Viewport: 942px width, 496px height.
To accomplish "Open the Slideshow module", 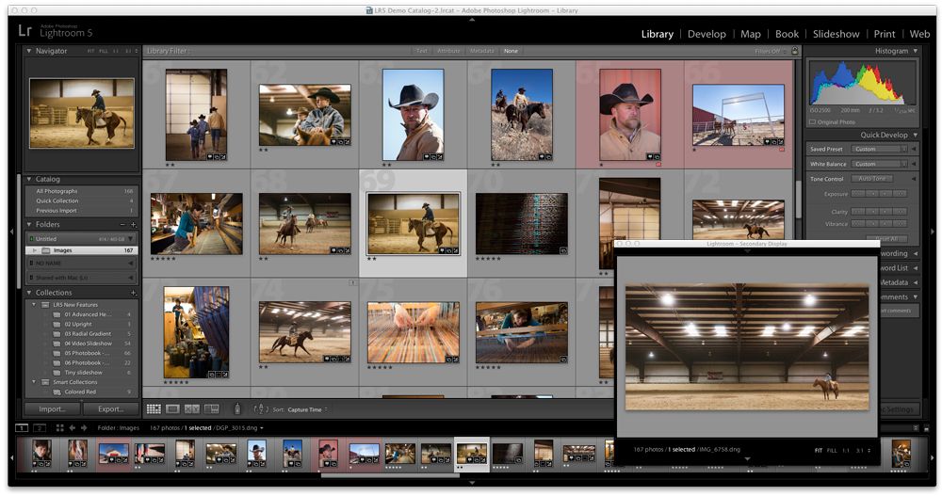I will click(836, 34).
